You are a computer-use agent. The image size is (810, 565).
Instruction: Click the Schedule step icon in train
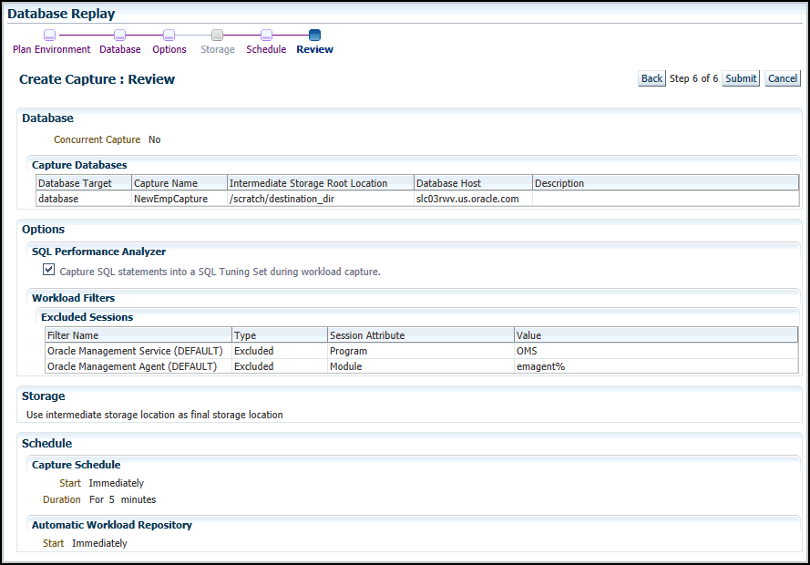[266, 36]
